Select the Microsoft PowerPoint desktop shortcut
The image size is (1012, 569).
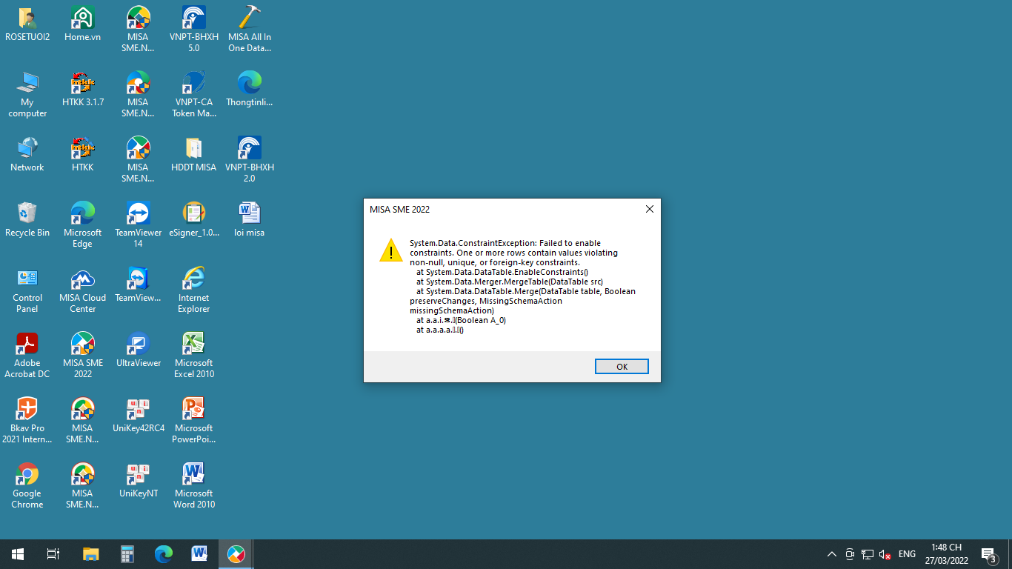[x=194, y=421]
